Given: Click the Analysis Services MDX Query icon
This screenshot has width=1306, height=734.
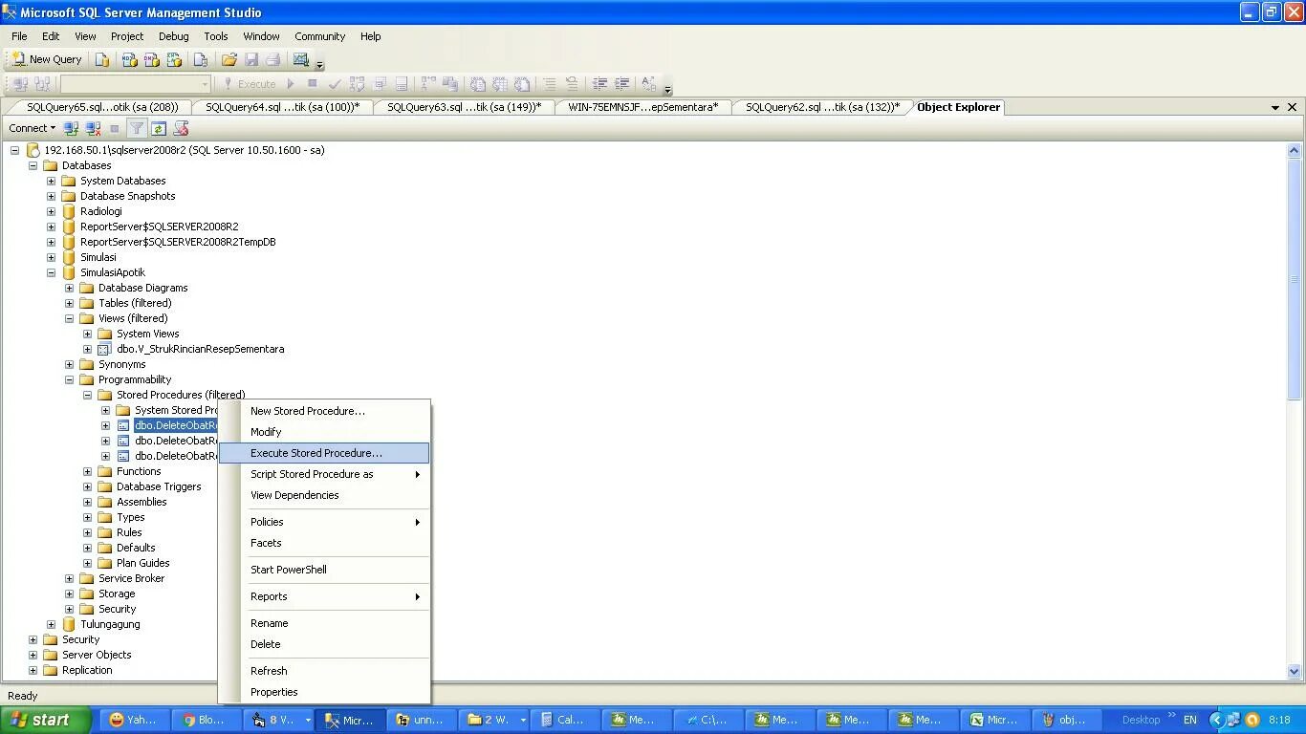Looking at the screenshot, I should (x=130, y=59).
